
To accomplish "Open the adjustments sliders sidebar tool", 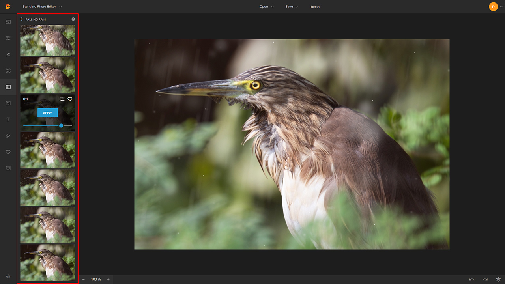I will 8,38.
